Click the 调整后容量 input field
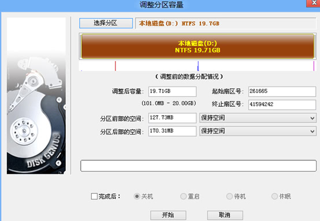 coord(173,92)
